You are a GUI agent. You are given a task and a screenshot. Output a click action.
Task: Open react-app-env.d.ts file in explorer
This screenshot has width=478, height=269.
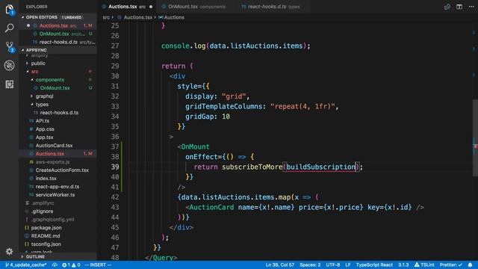pos(58,187)
